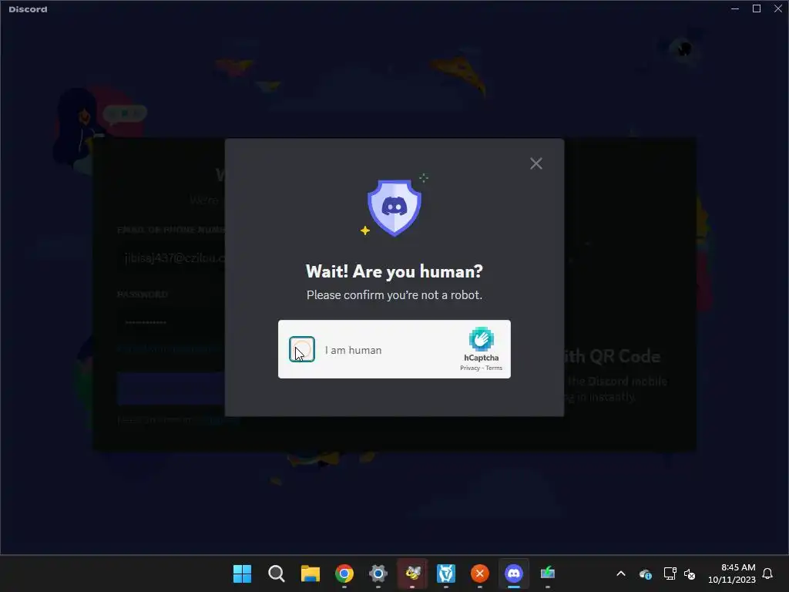The width and height of the screenshot is (789, 592).
Task: Open the Windows Start menu
Action: click(242, 573)
